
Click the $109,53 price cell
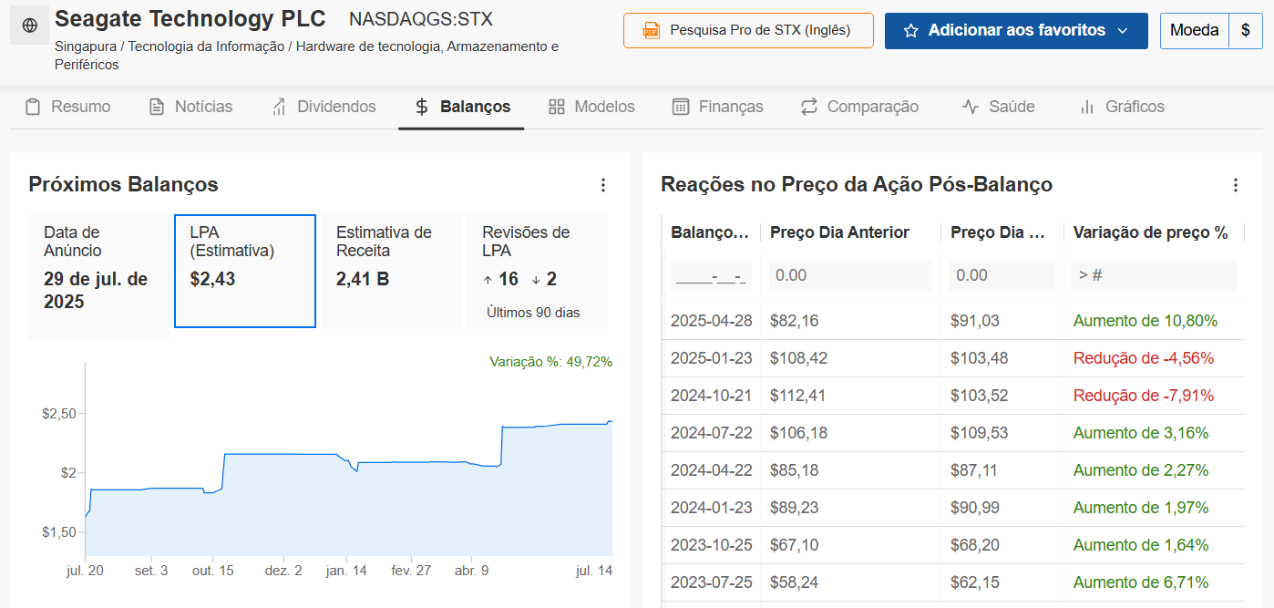point(980,433)
